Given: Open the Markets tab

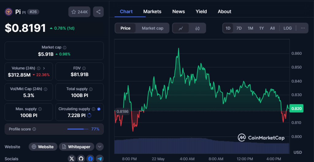Looking at the screenshot, I should pyautogui.click(x=152, y=12).
